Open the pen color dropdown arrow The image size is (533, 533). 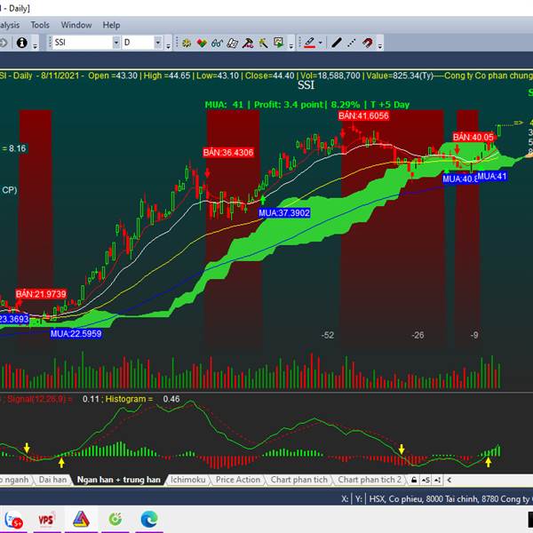point(320,43)
